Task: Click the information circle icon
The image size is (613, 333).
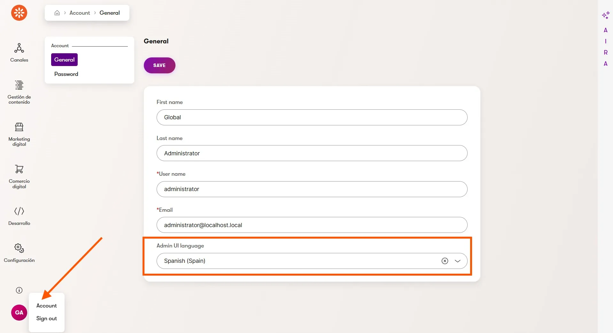Action: click(19, 290)
